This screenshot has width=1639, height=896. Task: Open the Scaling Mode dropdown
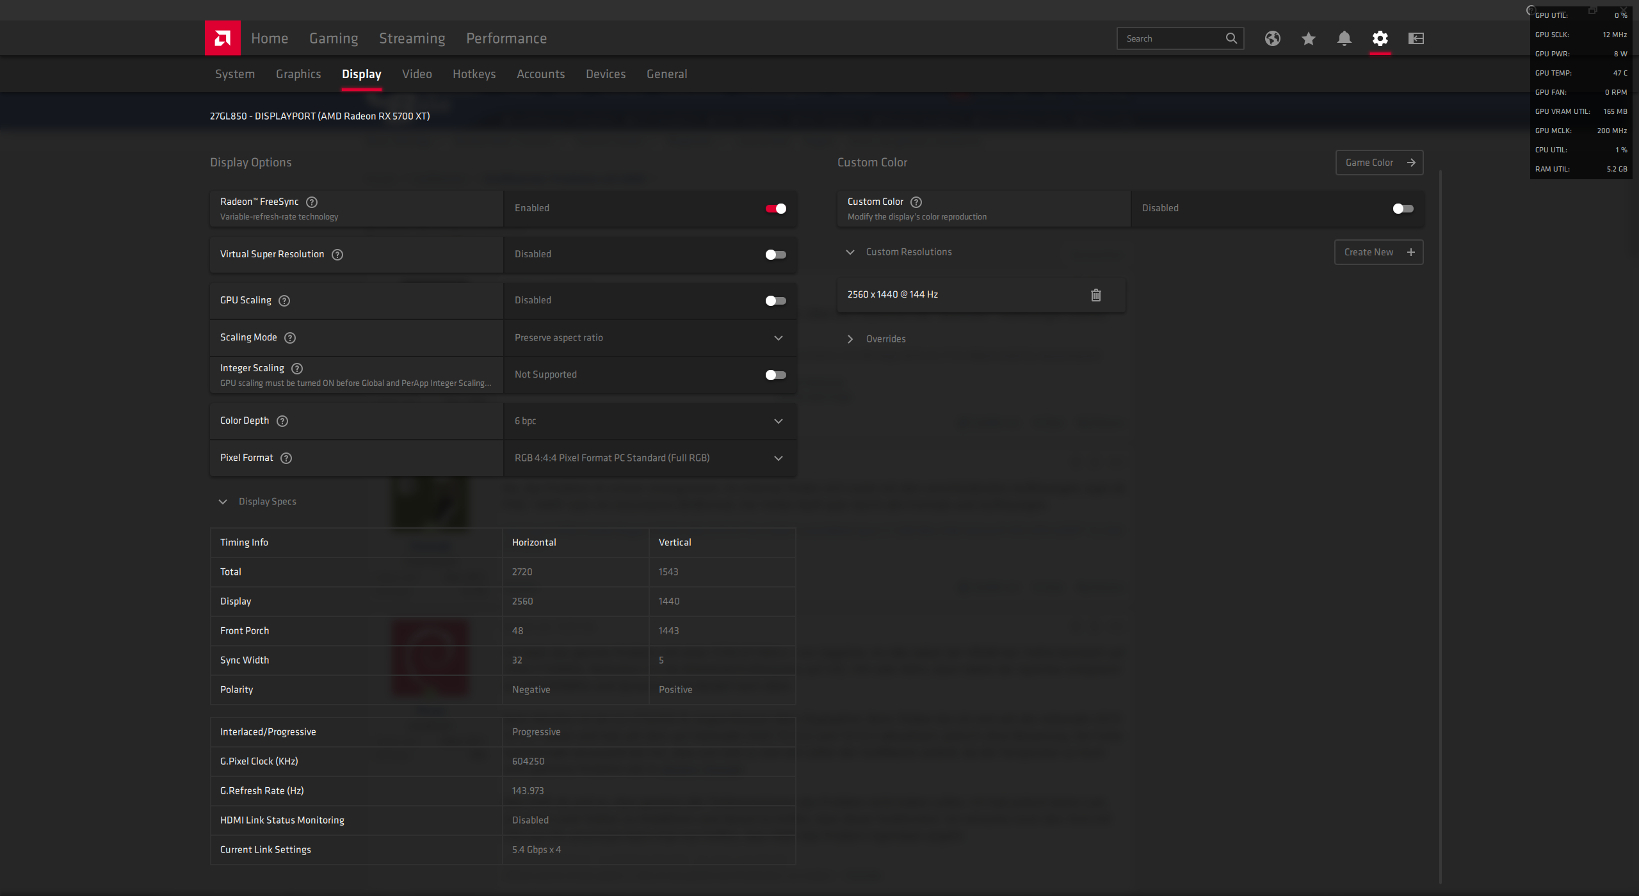(x=650, y=338)
